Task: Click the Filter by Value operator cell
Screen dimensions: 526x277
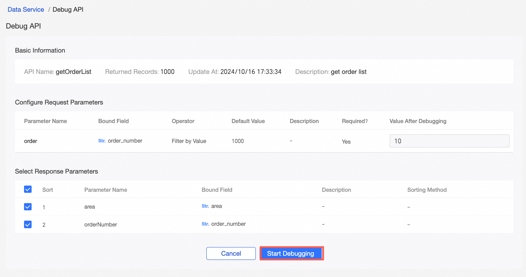Action: coord(189,141)
